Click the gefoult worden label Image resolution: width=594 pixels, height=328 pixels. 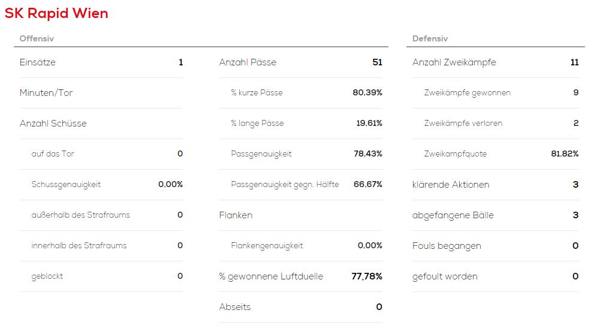click(x=445, y=276)
